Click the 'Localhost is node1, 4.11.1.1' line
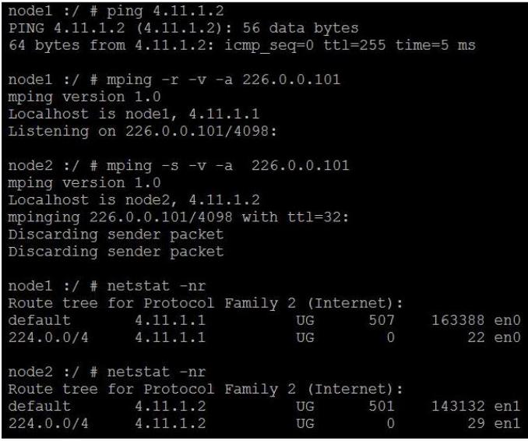Image resolution: width=528 pixels, height=441 pixels. (134, 115)
